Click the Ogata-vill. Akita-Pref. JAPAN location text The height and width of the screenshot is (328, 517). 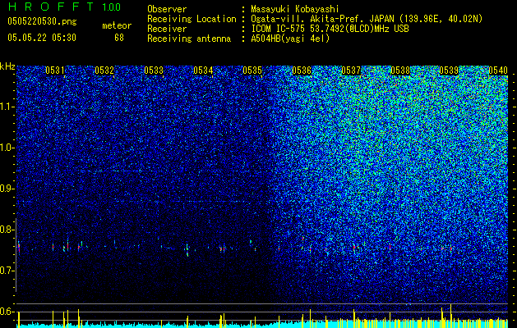367,19
